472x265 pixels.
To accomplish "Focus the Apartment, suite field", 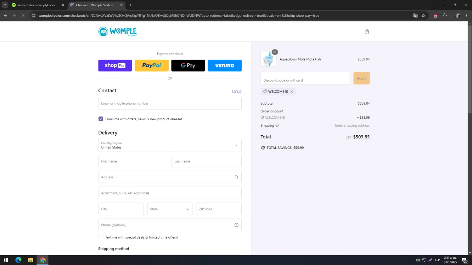I will click(x=170, y=193).
